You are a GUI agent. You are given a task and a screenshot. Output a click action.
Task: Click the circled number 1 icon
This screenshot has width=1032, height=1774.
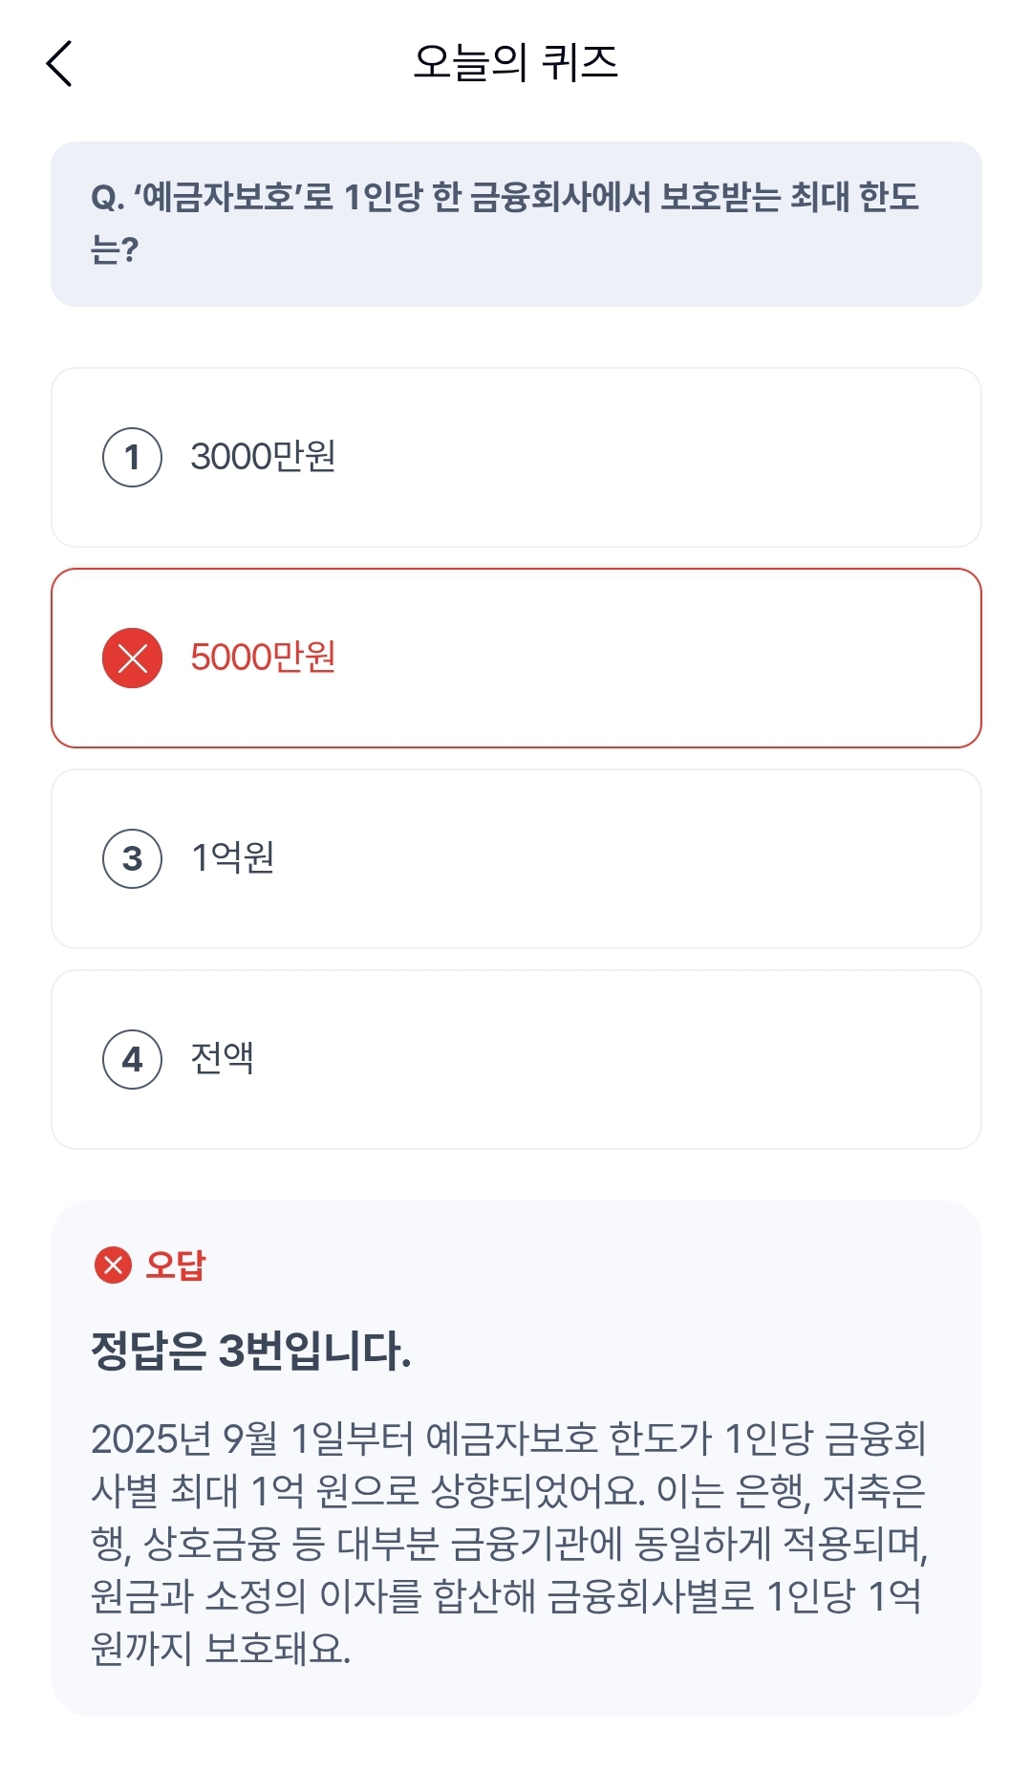pyautogui.click(x=132, y=457)
